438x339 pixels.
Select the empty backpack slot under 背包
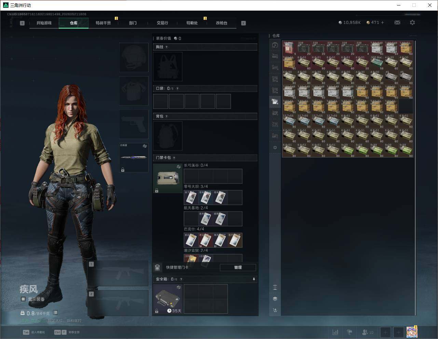(x=168, y=136)
